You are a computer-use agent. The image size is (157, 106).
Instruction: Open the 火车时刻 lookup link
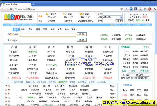pyautogui.click(x=126, y=51)
